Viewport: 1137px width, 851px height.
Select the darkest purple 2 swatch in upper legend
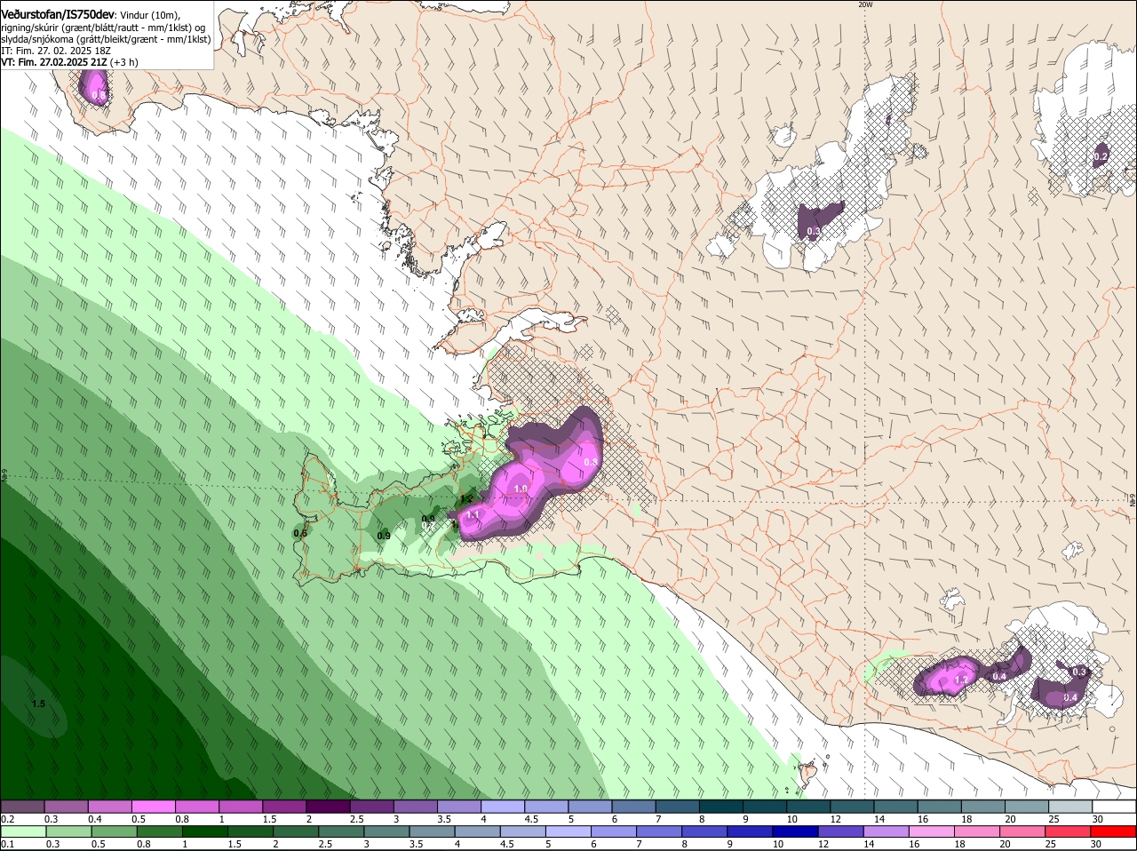pyautogui.click(x=328, y=806)
